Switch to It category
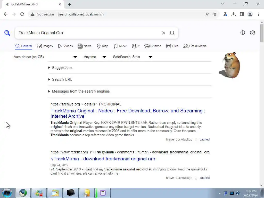264x198 pixels. [x=136, y=46]
